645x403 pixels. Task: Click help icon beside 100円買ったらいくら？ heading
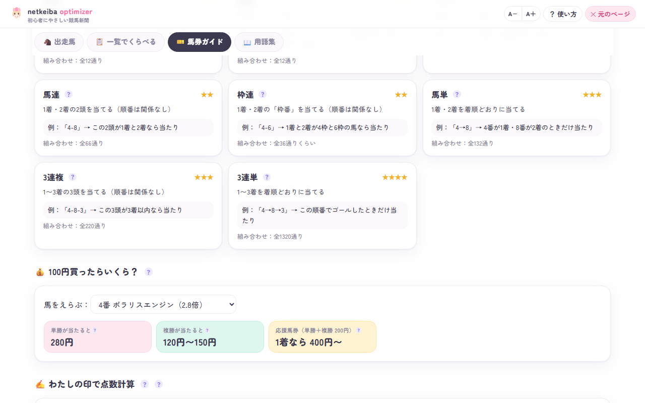click(149, 272)
